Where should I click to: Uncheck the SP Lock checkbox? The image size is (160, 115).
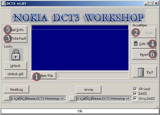135,89
